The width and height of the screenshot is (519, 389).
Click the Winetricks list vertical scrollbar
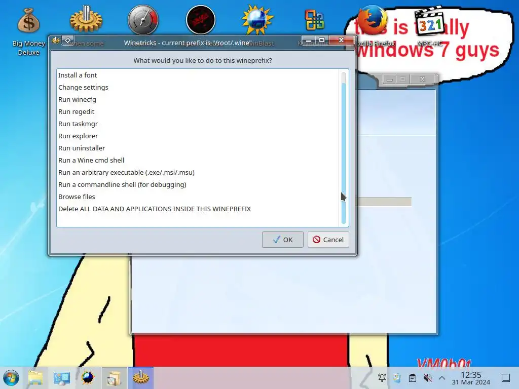coord(344,148)
